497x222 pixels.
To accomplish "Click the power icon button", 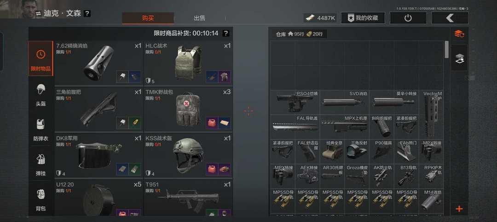I will tap(408, 18).
